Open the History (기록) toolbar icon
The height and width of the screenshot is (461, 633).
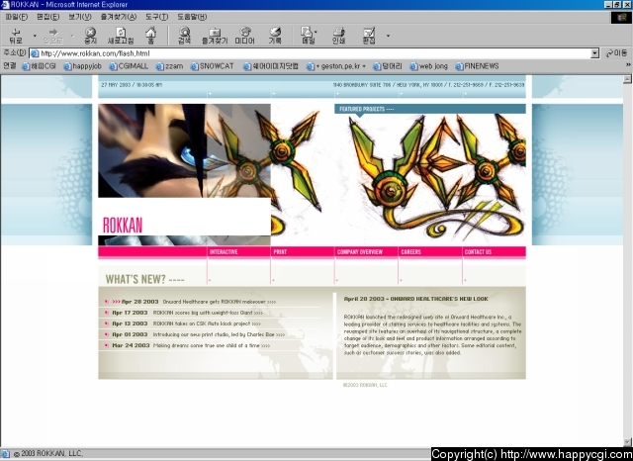tap(275, 36)
